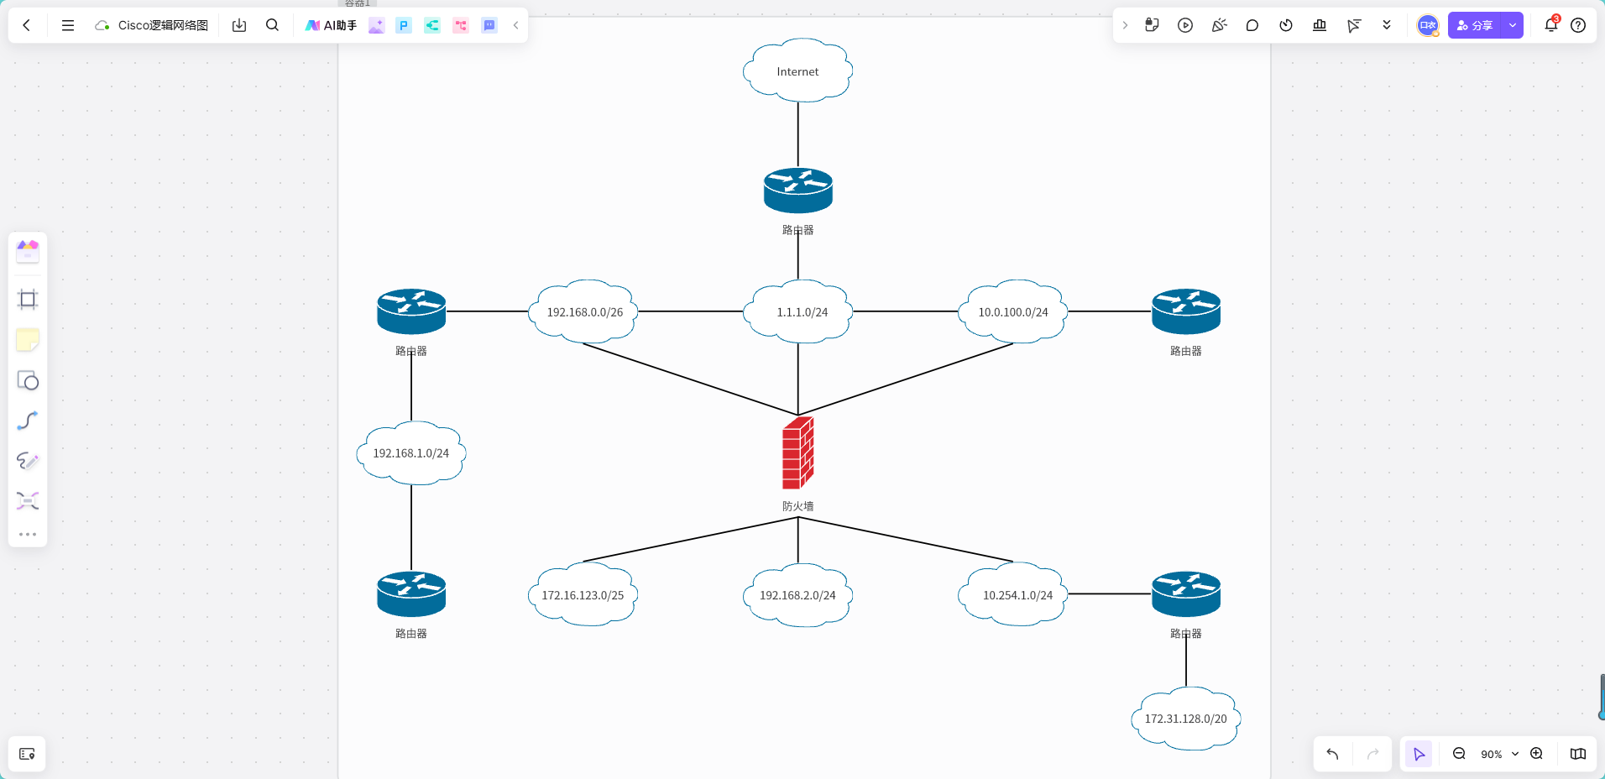Select the 192.168.1.0/24 cloud
The width and height of the screenshot is (1605, 779).
pos(411,452)
